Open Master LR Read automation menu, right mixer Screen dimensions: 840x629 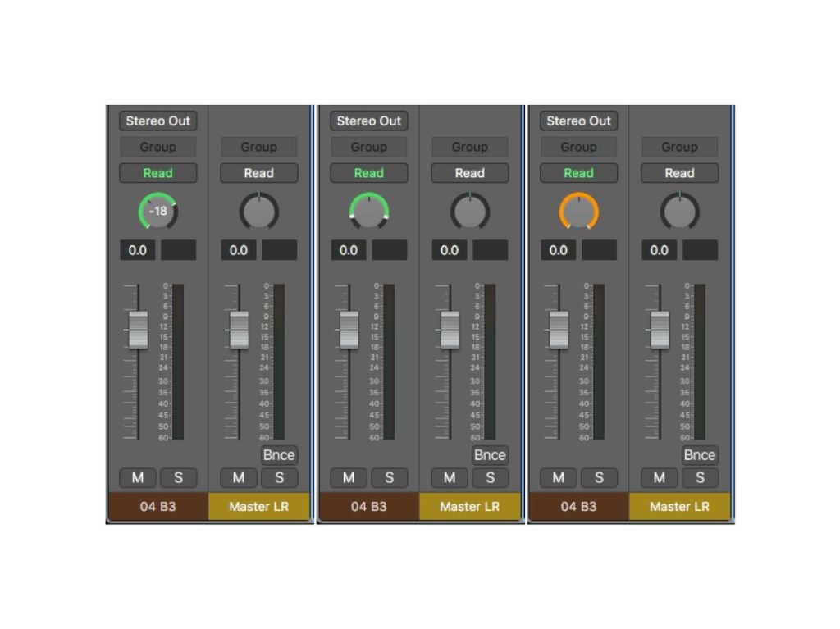pos(679,173)
